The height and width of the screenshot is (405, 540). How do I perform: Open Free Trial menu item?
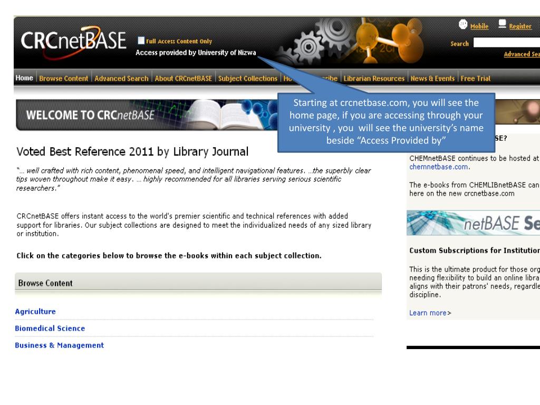(x=476, y=79)
